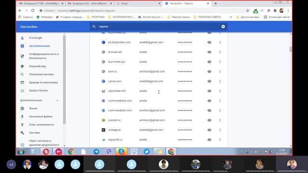The width and height of the screenshot is (308, 173).
Task: Open a new browser tab with plus
Action: (x=216, y=3)
